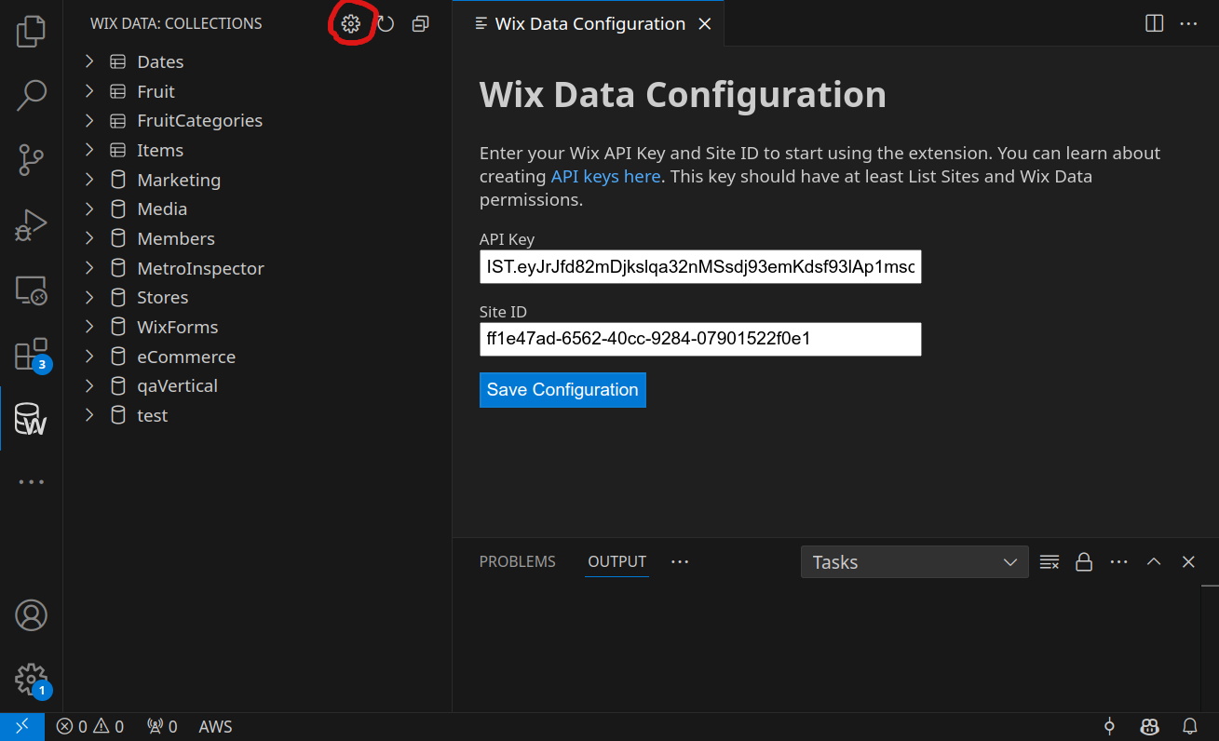Select the eCommerce tree item
The height and width of the screenshot is (741, 1219).
coord(258,357)
